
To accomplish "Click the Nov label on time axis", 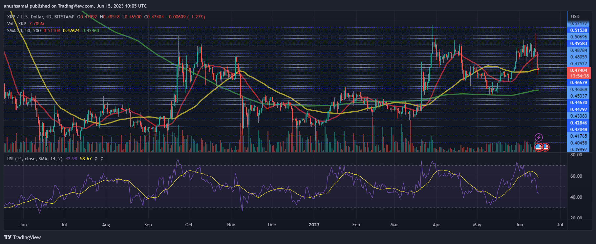I will (x=231, y=225).
